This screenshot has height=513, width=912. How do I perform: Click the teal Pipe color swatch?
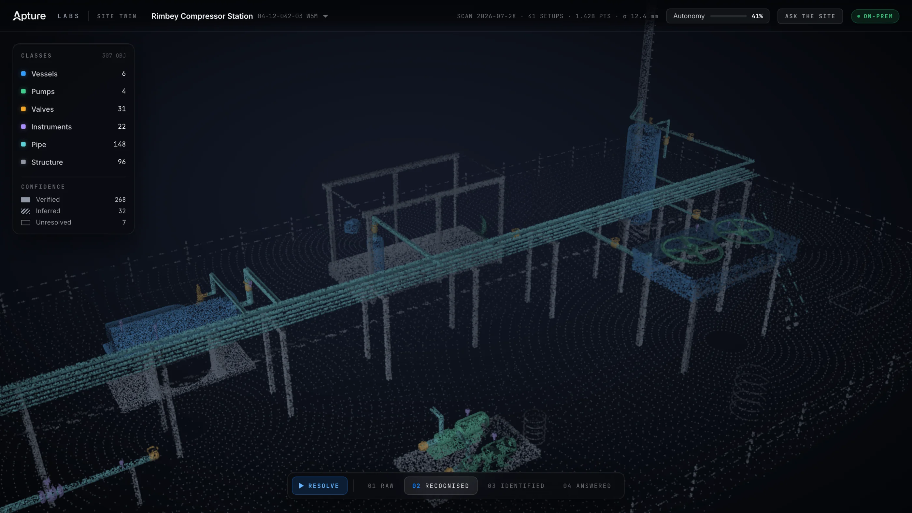(x=23, y=144)
